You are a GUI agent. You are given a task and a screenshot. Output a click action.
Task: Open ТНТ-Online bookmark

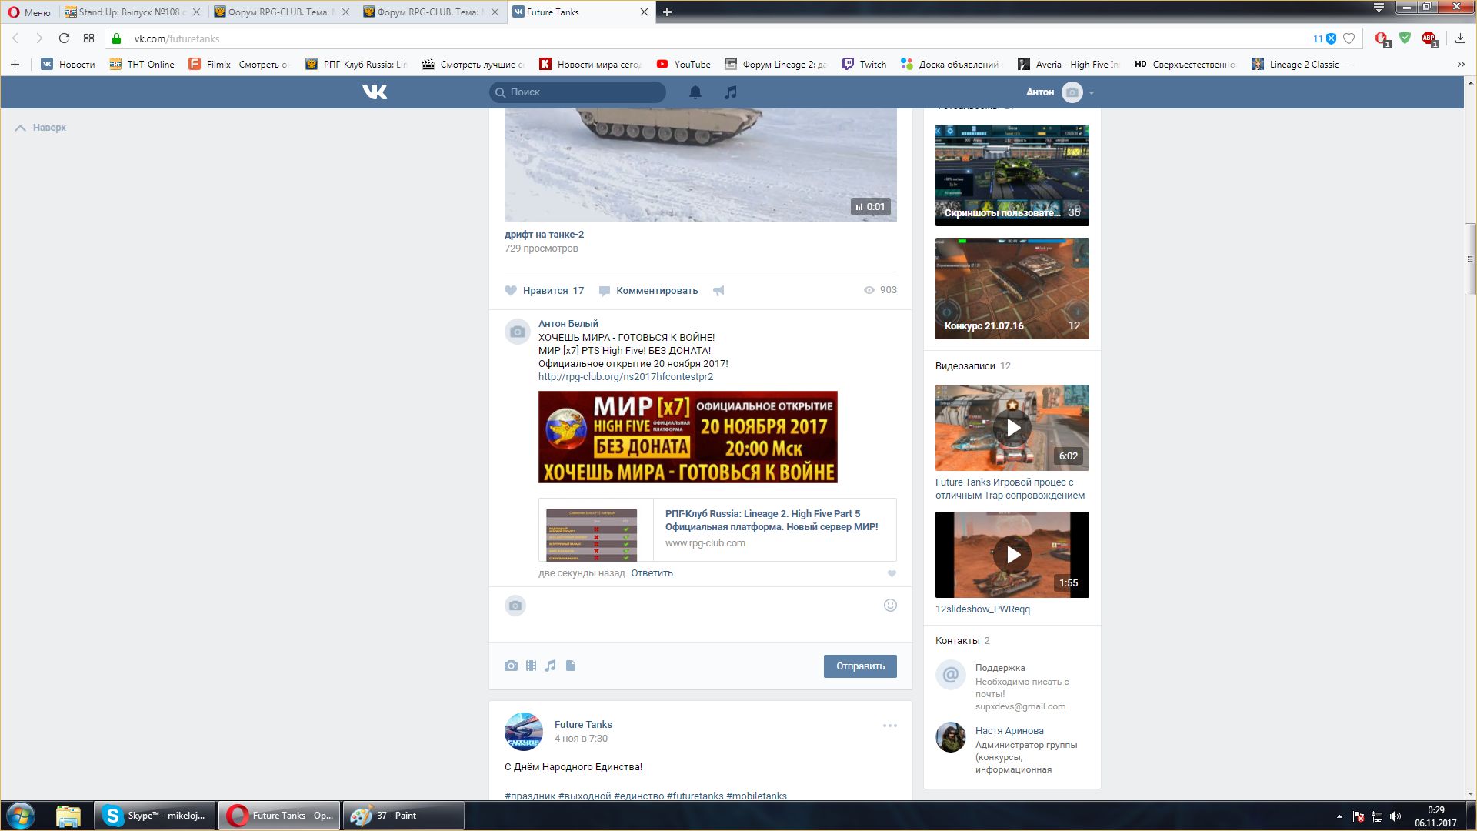point(142,65)
